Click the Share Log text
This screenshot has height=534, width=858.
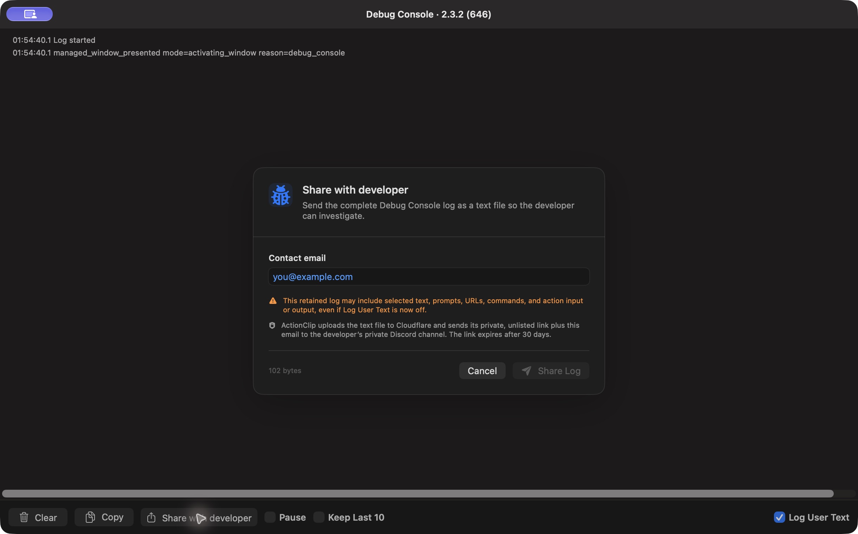coord(559,371)
